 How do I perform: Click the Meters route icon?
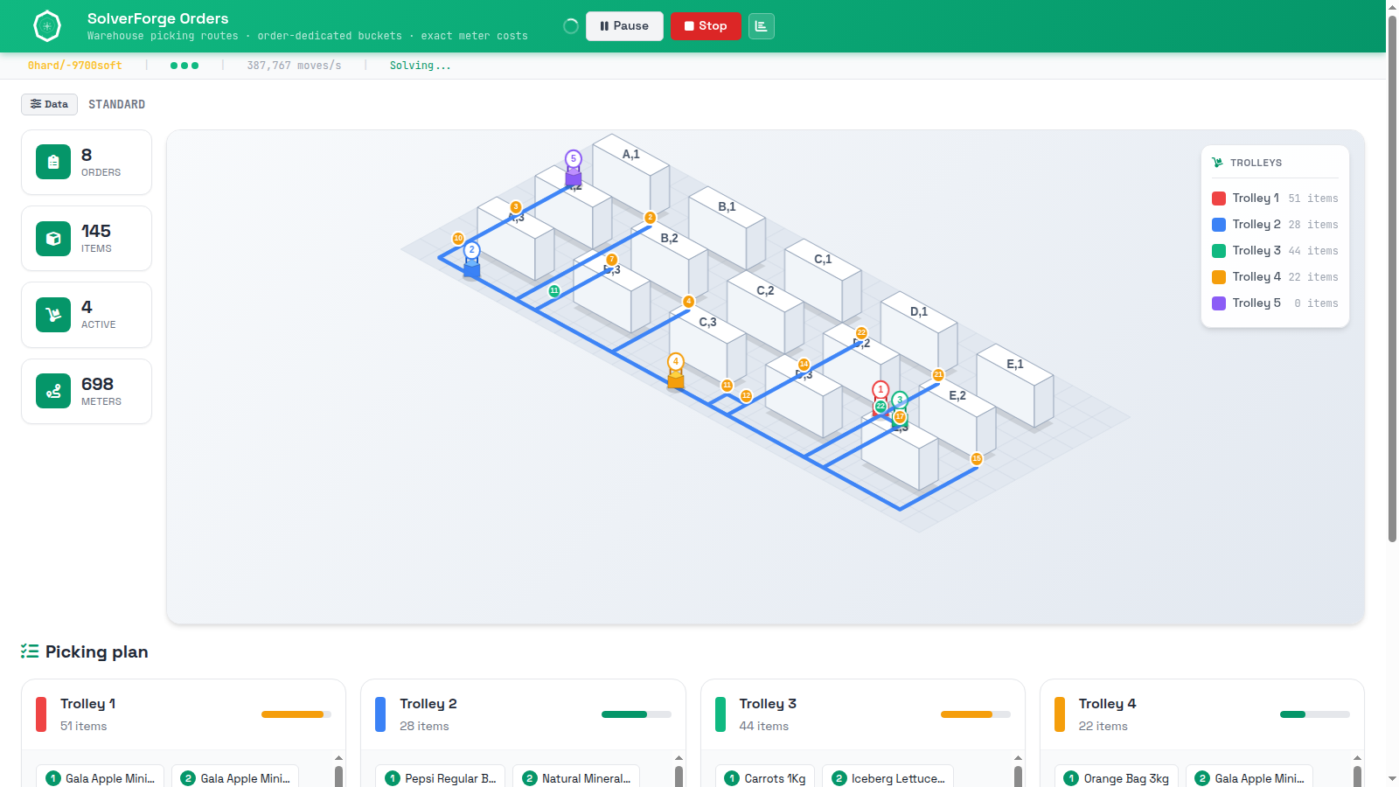pos(53,391)
